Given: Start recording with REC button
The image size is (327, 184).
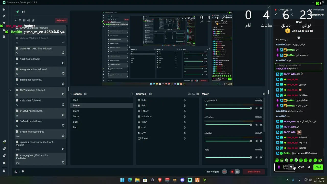Looking at the screenshot, I should pyautogui.click(x=225, y=172).
